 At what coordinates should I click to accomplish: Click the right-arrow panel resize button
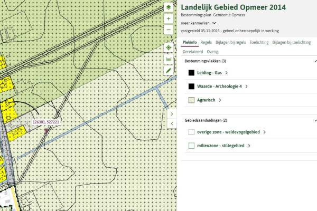click(172, 114)
